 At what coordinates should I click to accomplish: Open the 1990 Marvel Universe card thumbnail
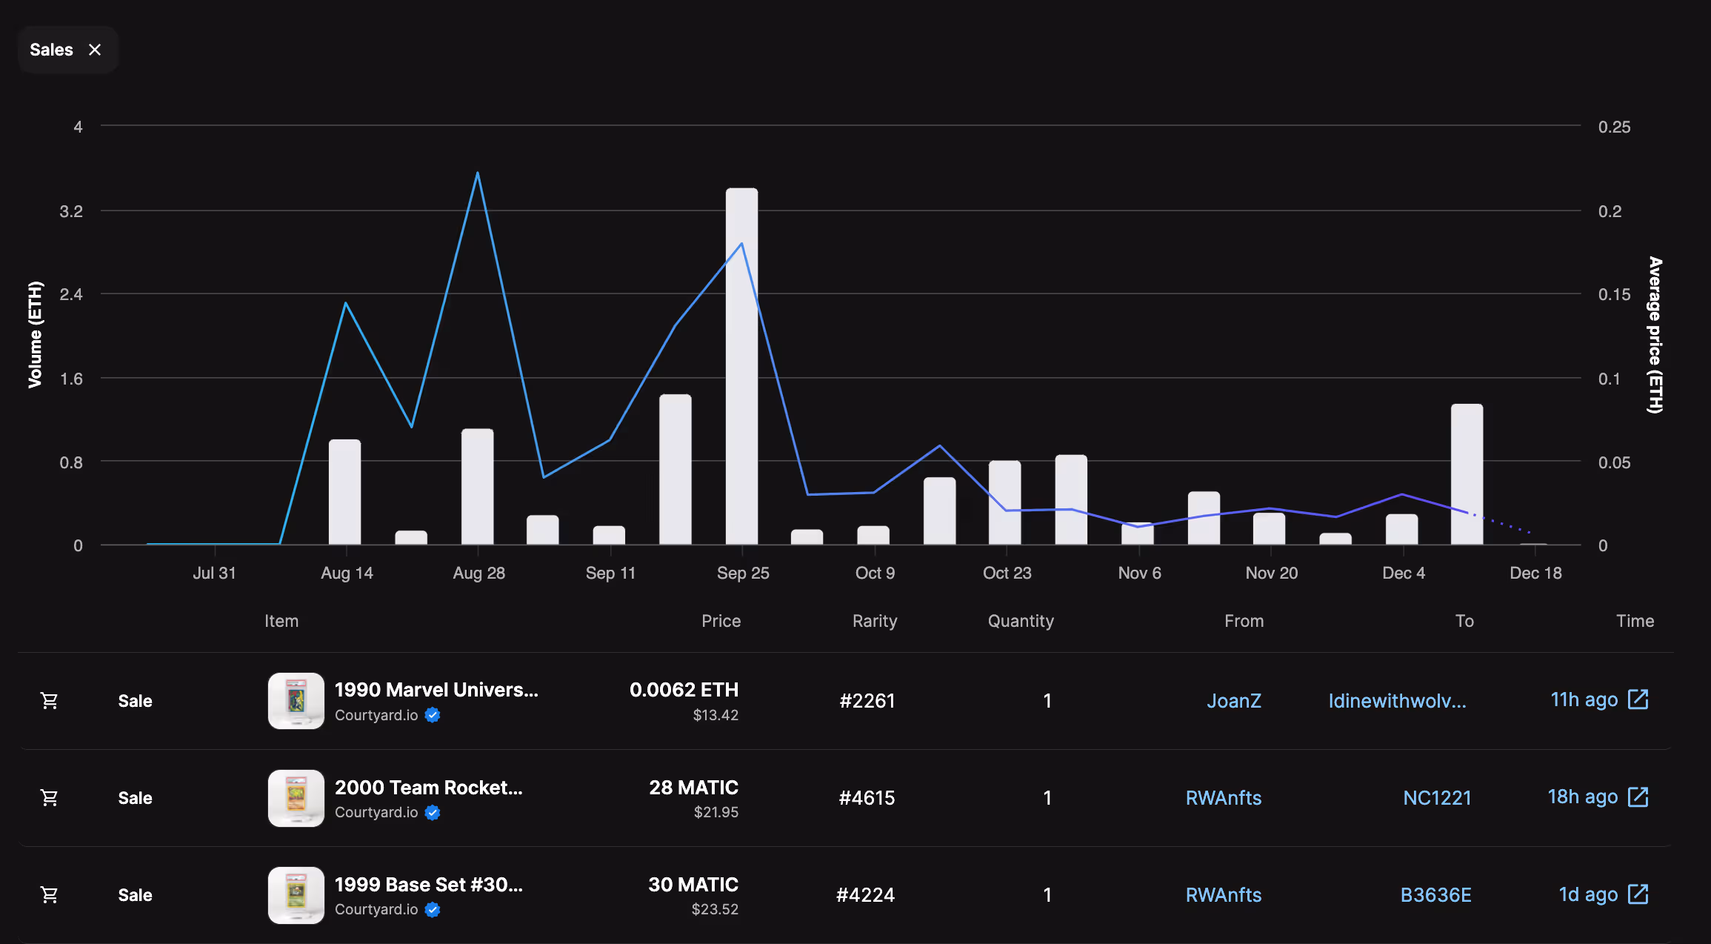pyautogui.click(x=296, y=701)
